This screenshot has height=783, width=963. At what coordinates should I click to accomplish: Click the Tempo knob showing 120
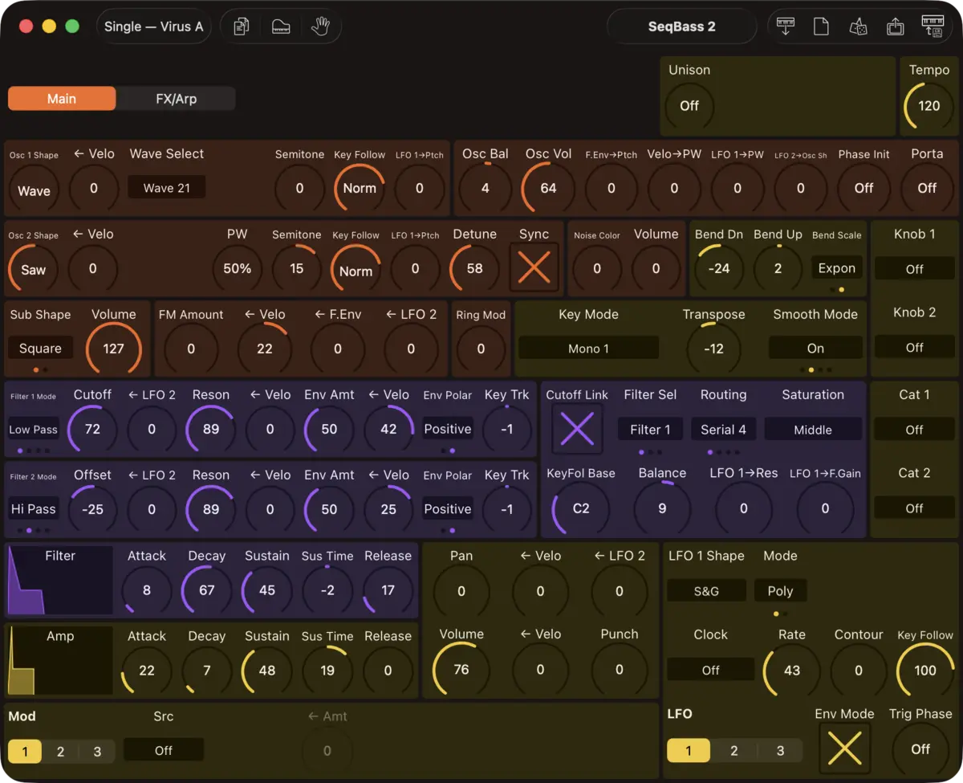coord(929,106)
